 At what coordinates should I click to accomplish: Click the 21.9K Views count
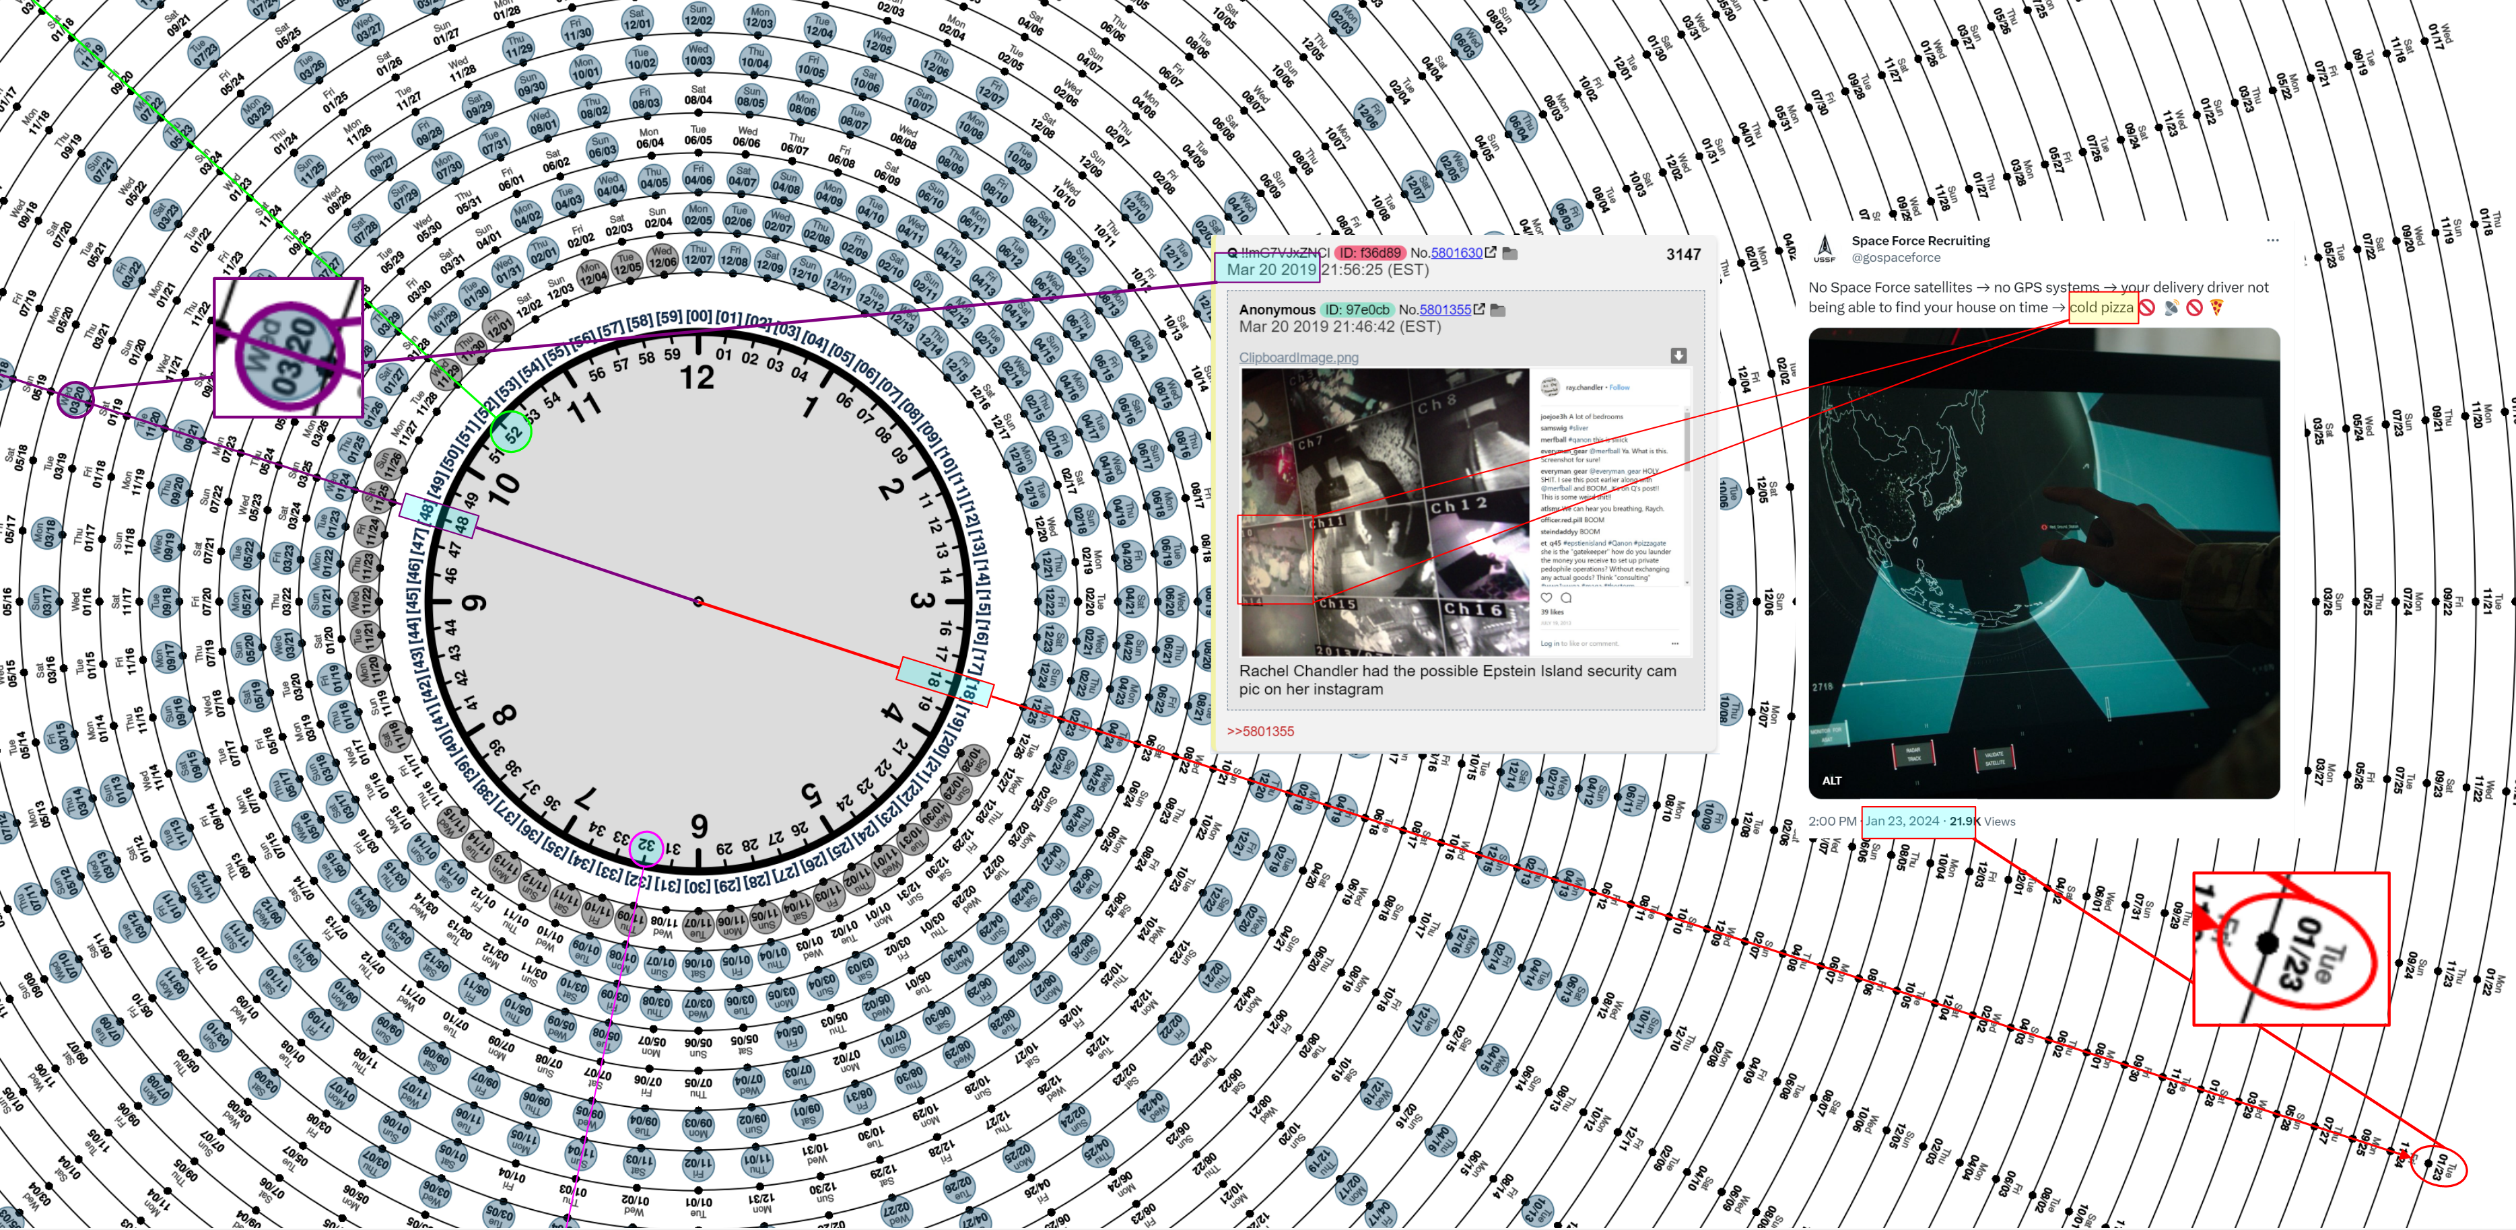tap(1981, 821)
